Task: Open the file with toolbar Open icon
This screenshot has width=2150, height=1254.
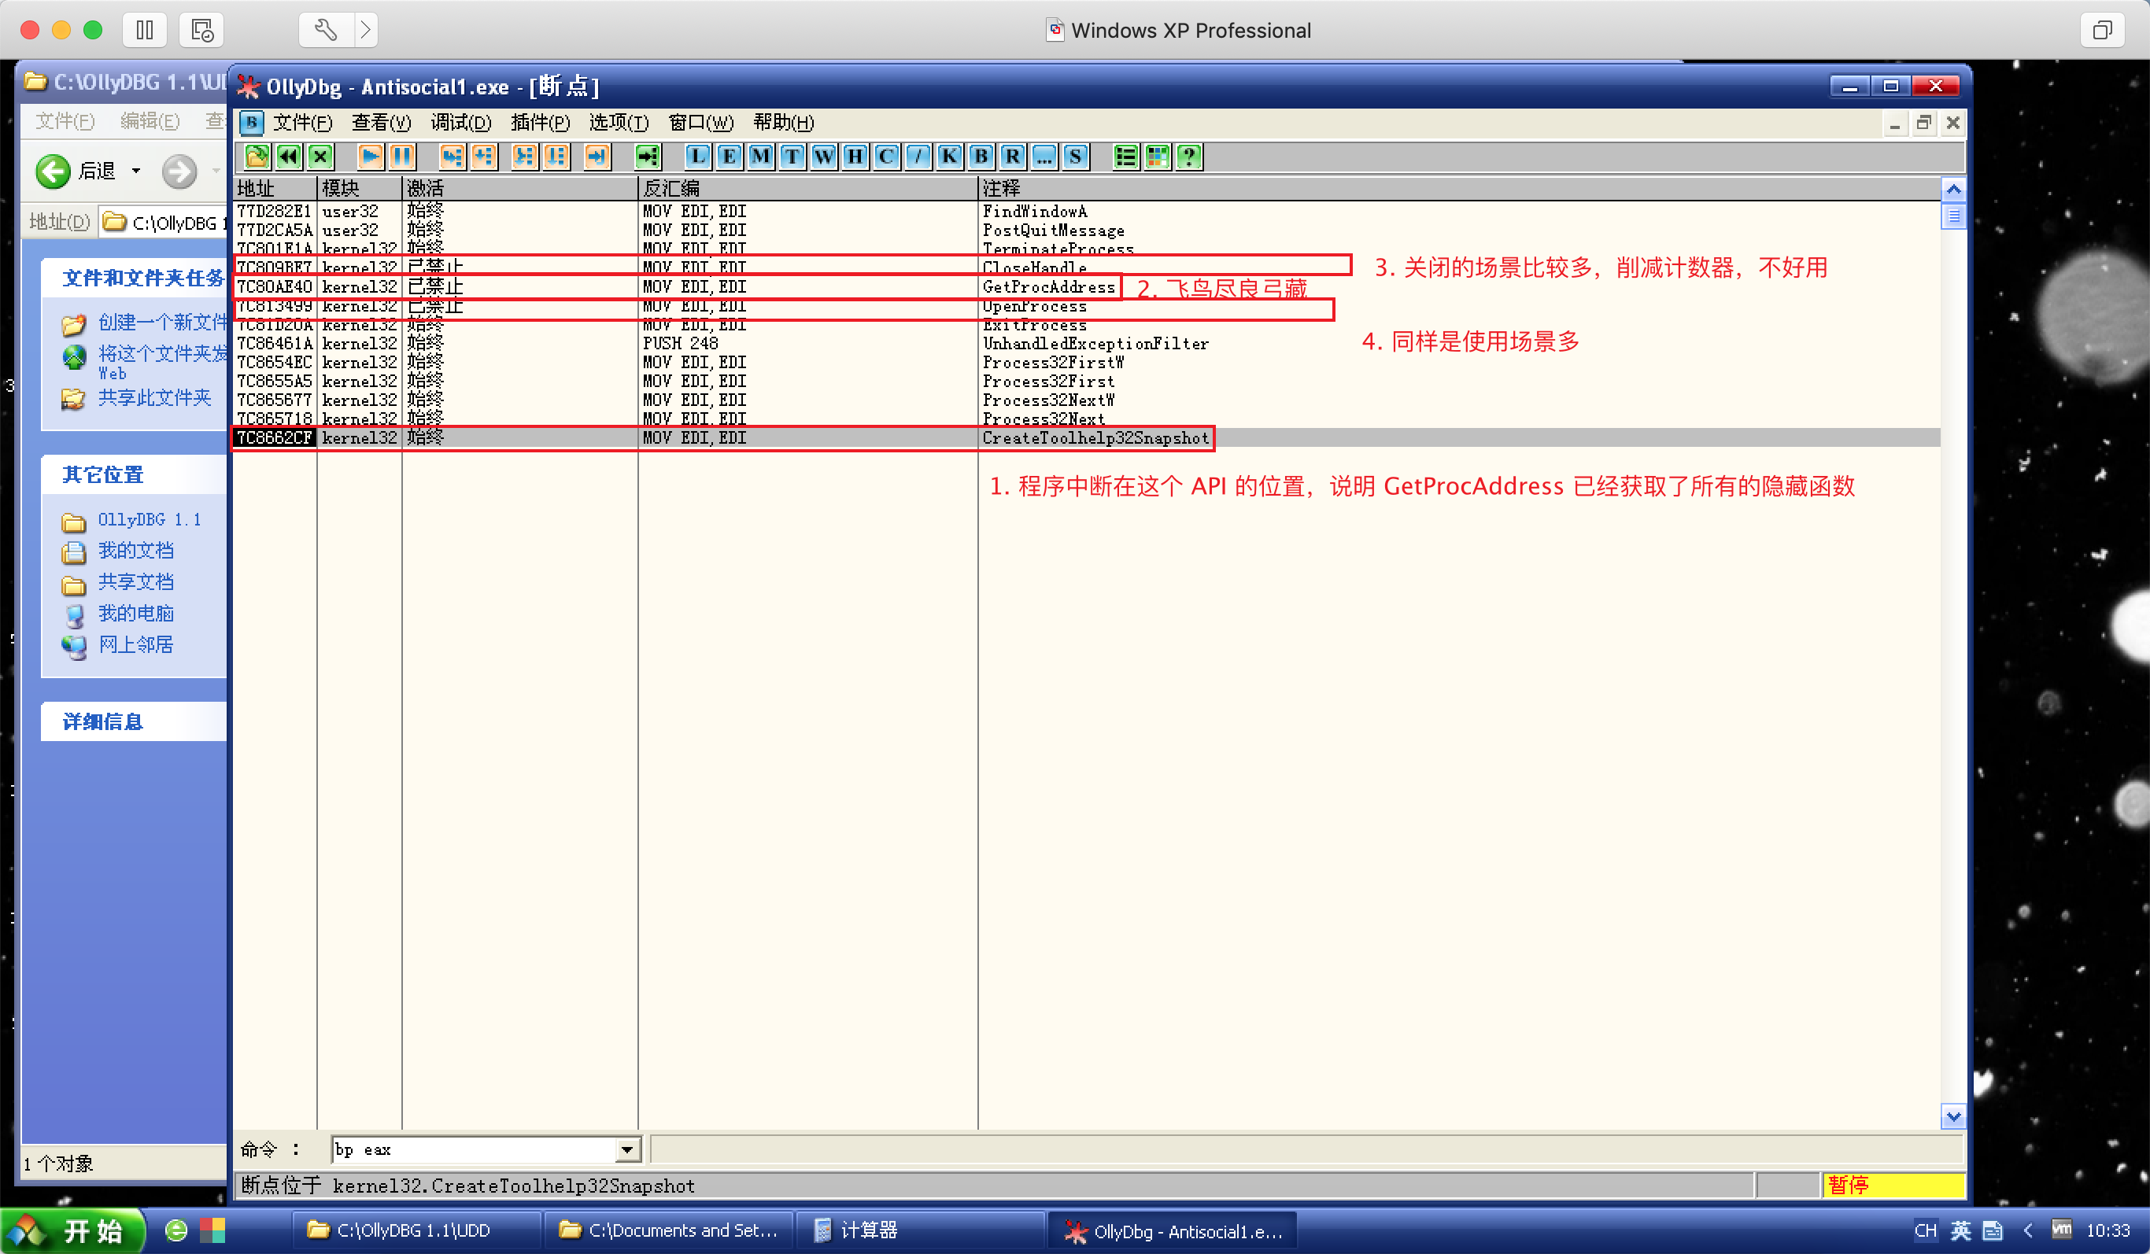Action: [x=257, y=156]
